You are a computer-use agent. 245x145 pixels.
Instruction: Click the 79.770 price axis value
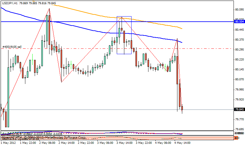coord(240,119)
